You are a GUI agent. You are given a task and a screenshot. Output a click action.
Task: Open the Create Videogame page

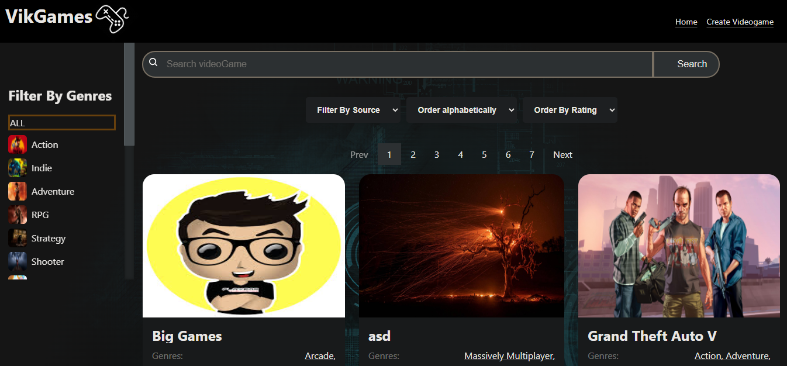(740, 22)
